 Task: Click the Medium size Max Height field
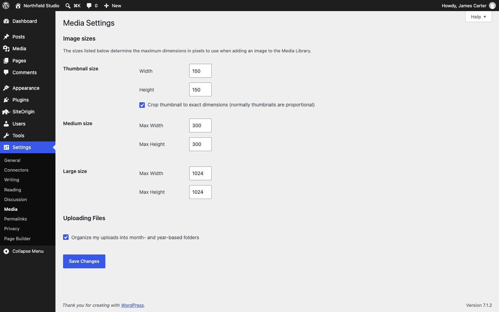pyautogui.click(x=200, y=144)
